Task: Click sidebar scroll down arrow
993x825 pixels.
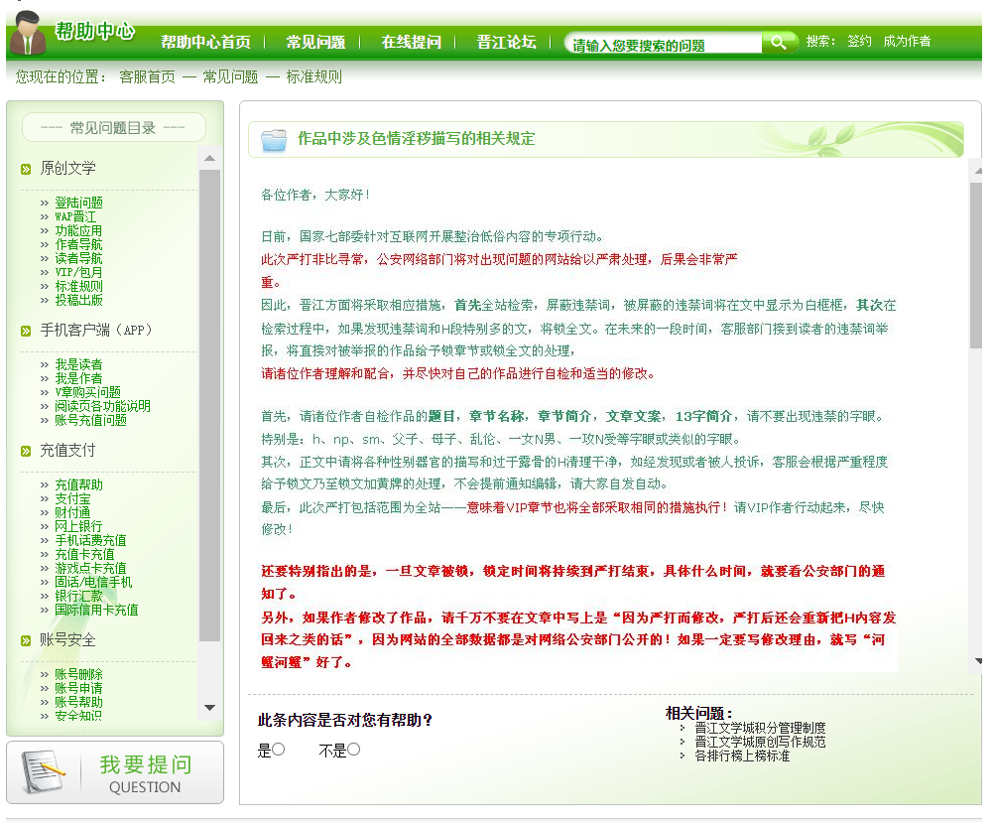Action: pyautogui.click(x=209, y=708)
